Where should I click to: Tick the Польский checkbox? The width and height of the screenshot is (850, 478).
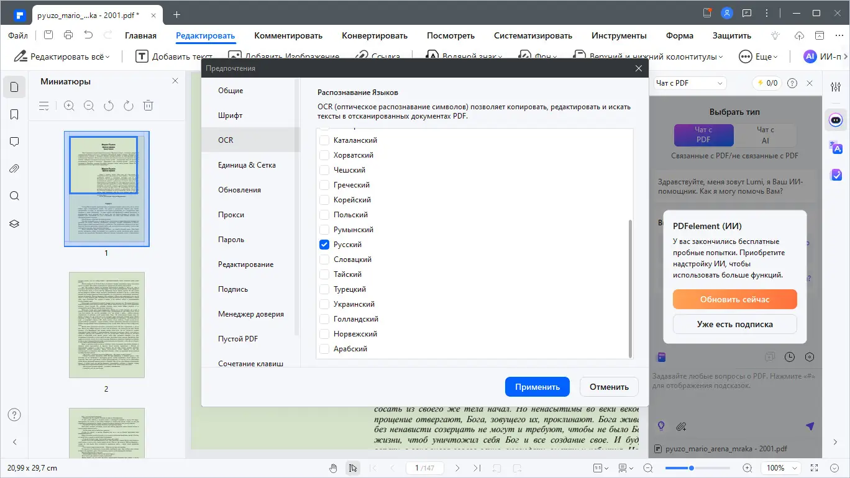(324, 215)
